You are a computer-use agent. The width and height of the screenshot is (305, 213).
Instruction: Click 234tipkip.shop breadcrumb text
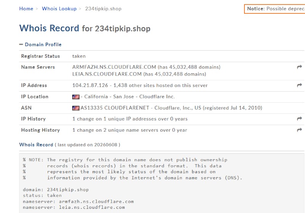coord(103,9)
